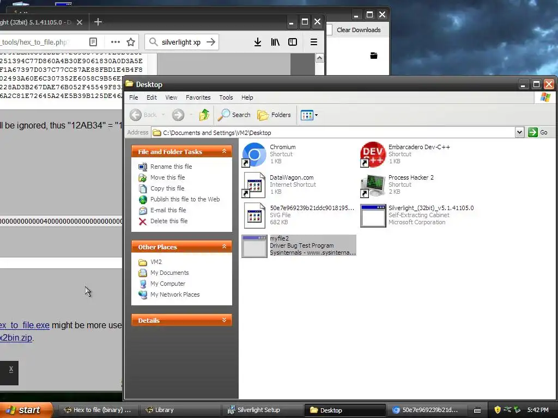Image resolution: width=558 pixels, height=418 pixels.
Task: Select the DataWagon.com internet shortcut icon
Action: [254, 185]
